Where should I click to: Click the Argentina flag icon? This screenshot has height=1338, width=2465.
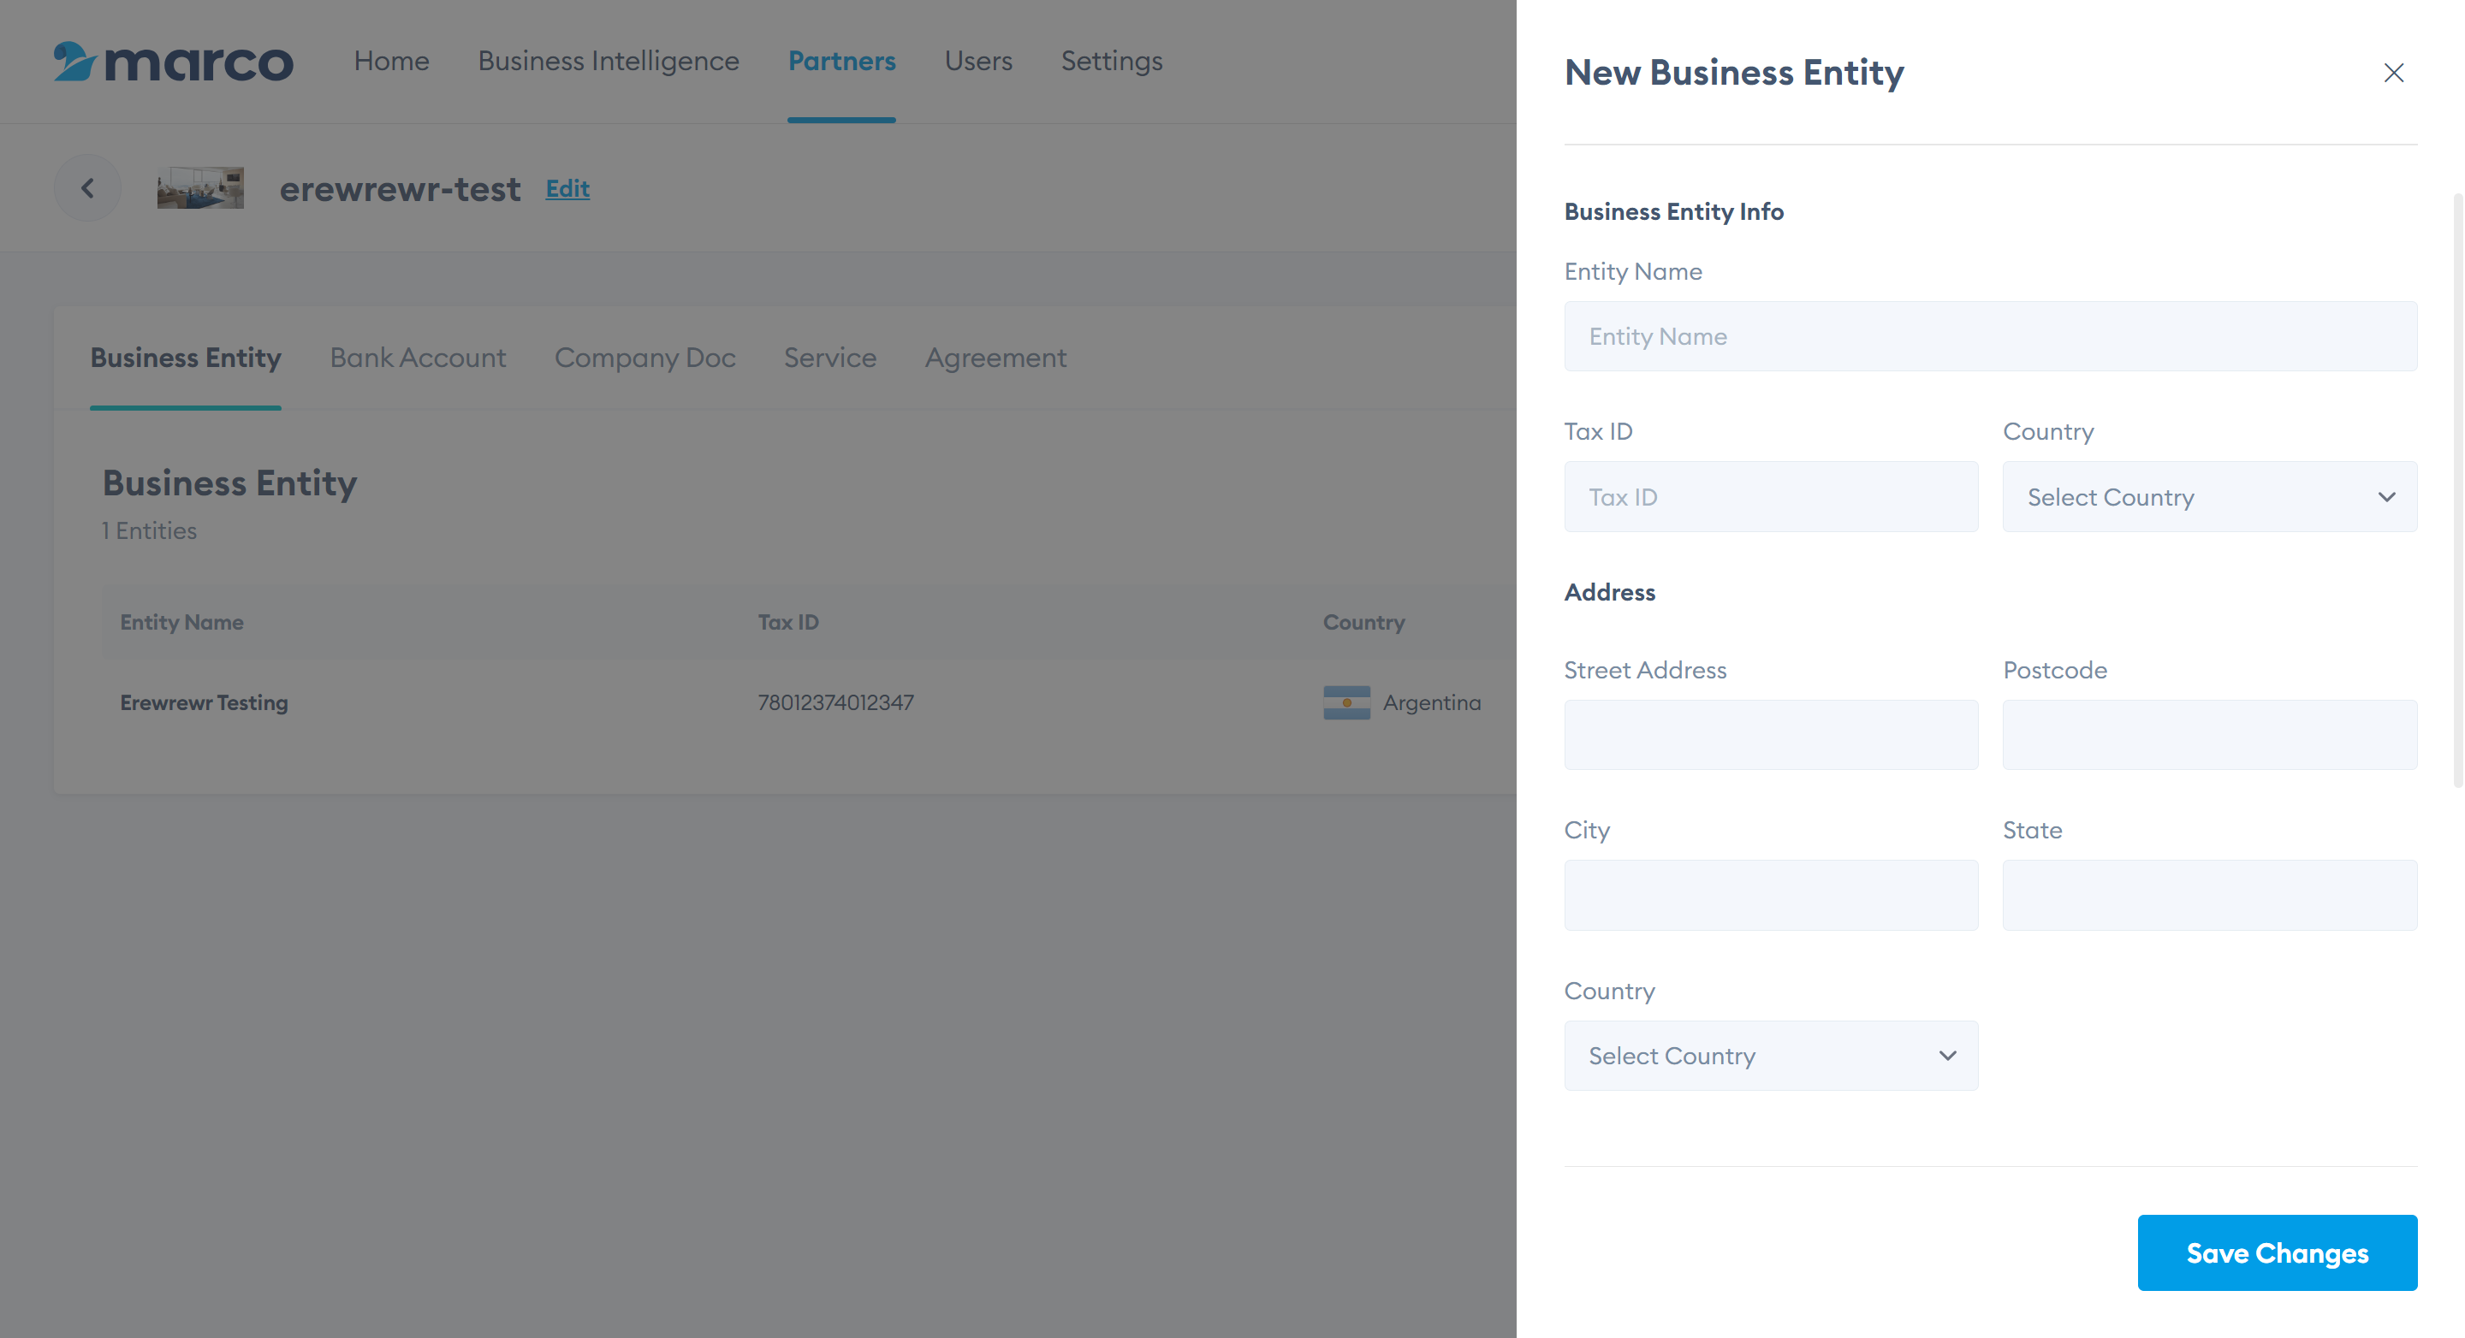tap(1346, 703)
